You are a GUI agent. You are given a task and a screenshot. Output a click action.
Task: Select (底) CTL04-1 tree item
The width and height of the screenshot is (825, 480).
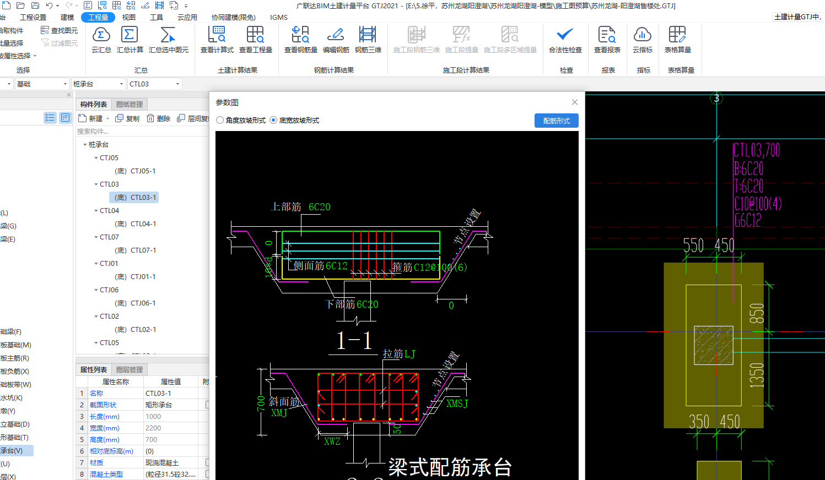click(x=135, y=224)
